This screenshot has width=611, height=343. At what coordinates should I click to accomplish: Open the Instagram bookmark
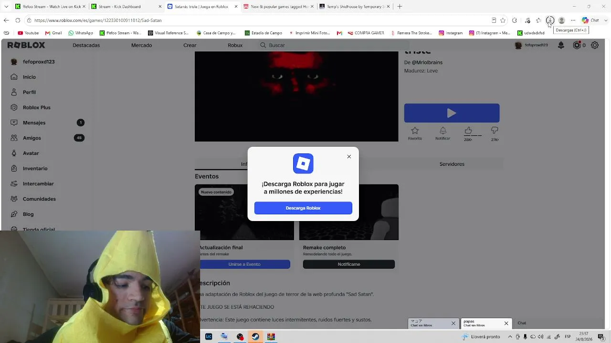coord(451,33)
